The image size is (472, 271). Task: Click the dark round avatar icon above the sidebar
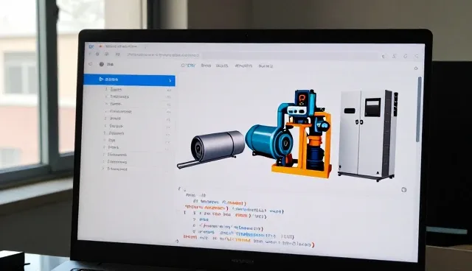[102, 64]
